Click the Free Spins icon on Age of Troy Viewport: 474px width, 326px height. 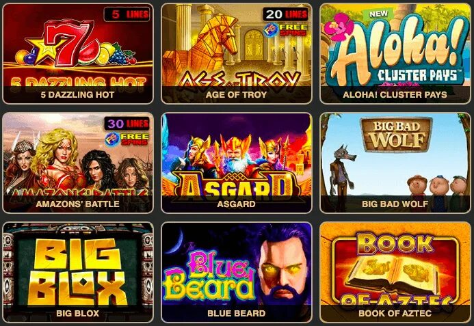pyautogui.click(x=285, y=30)
